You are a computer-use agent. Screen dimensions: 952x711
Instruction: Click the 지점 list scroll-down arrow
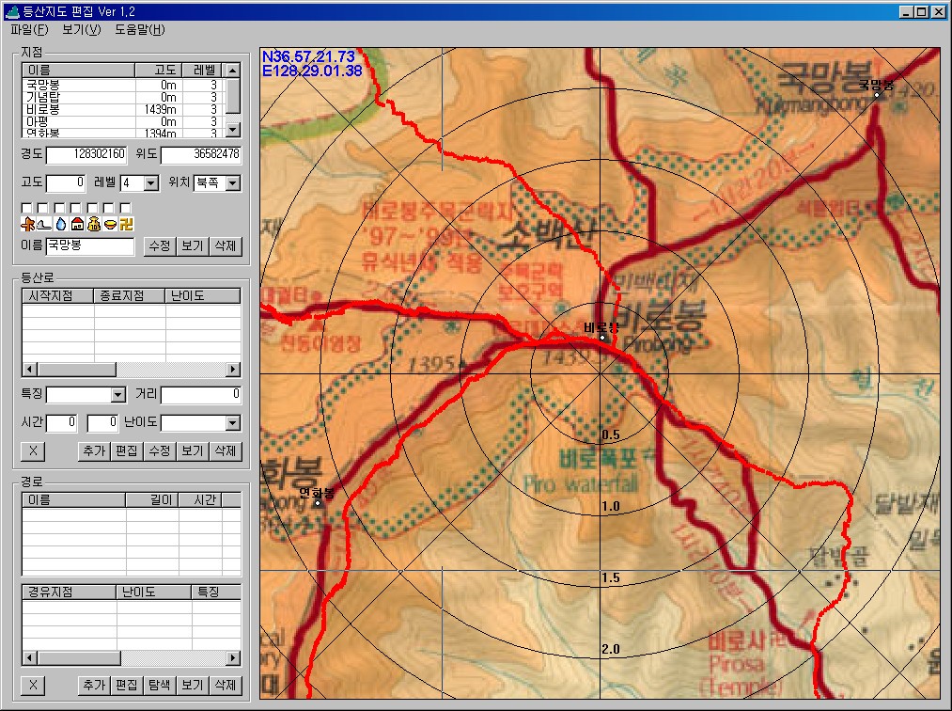coord(232,130)
